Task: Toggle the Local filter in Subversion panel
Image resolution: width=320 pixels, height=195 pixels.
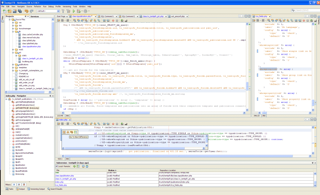Action: tap(61, 166)
